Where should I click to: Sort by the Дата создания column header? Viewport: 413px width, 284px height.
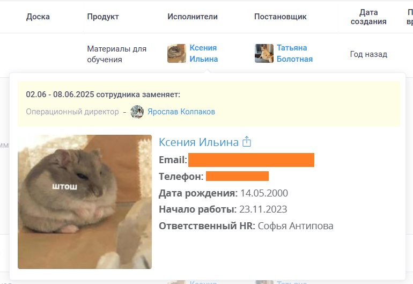(368, 17)
